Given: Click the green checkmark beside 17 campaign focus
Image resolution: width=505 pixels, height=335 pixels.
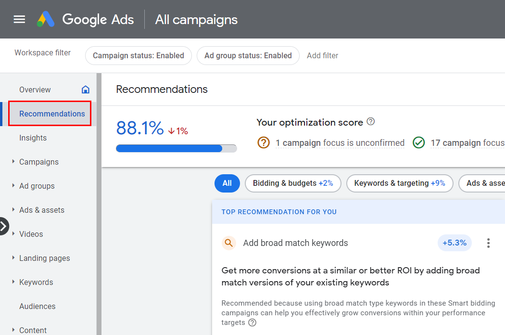Looking at the screenshot, I should click(418, 142).
